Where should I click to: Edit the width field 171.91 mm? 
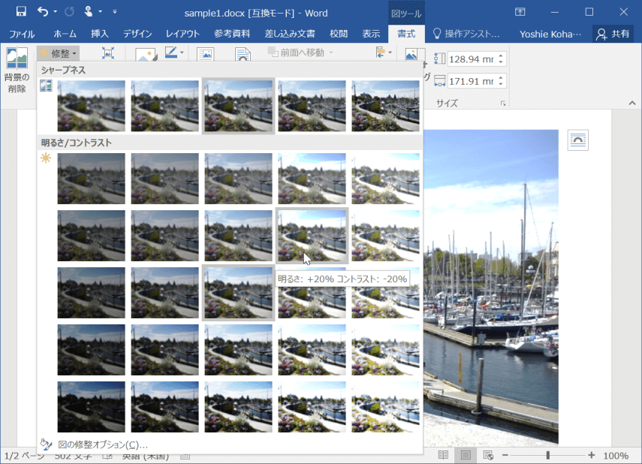point(472,81)
